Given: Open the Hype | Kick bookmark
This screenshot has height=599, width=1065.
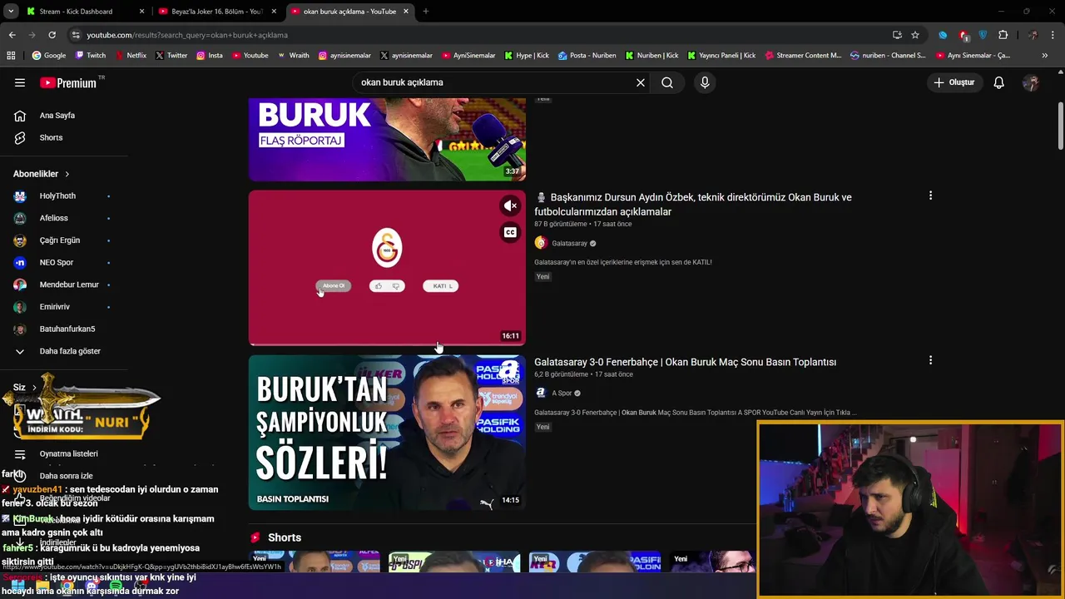Looking at the screenshot, I should [x=527, y=56].
